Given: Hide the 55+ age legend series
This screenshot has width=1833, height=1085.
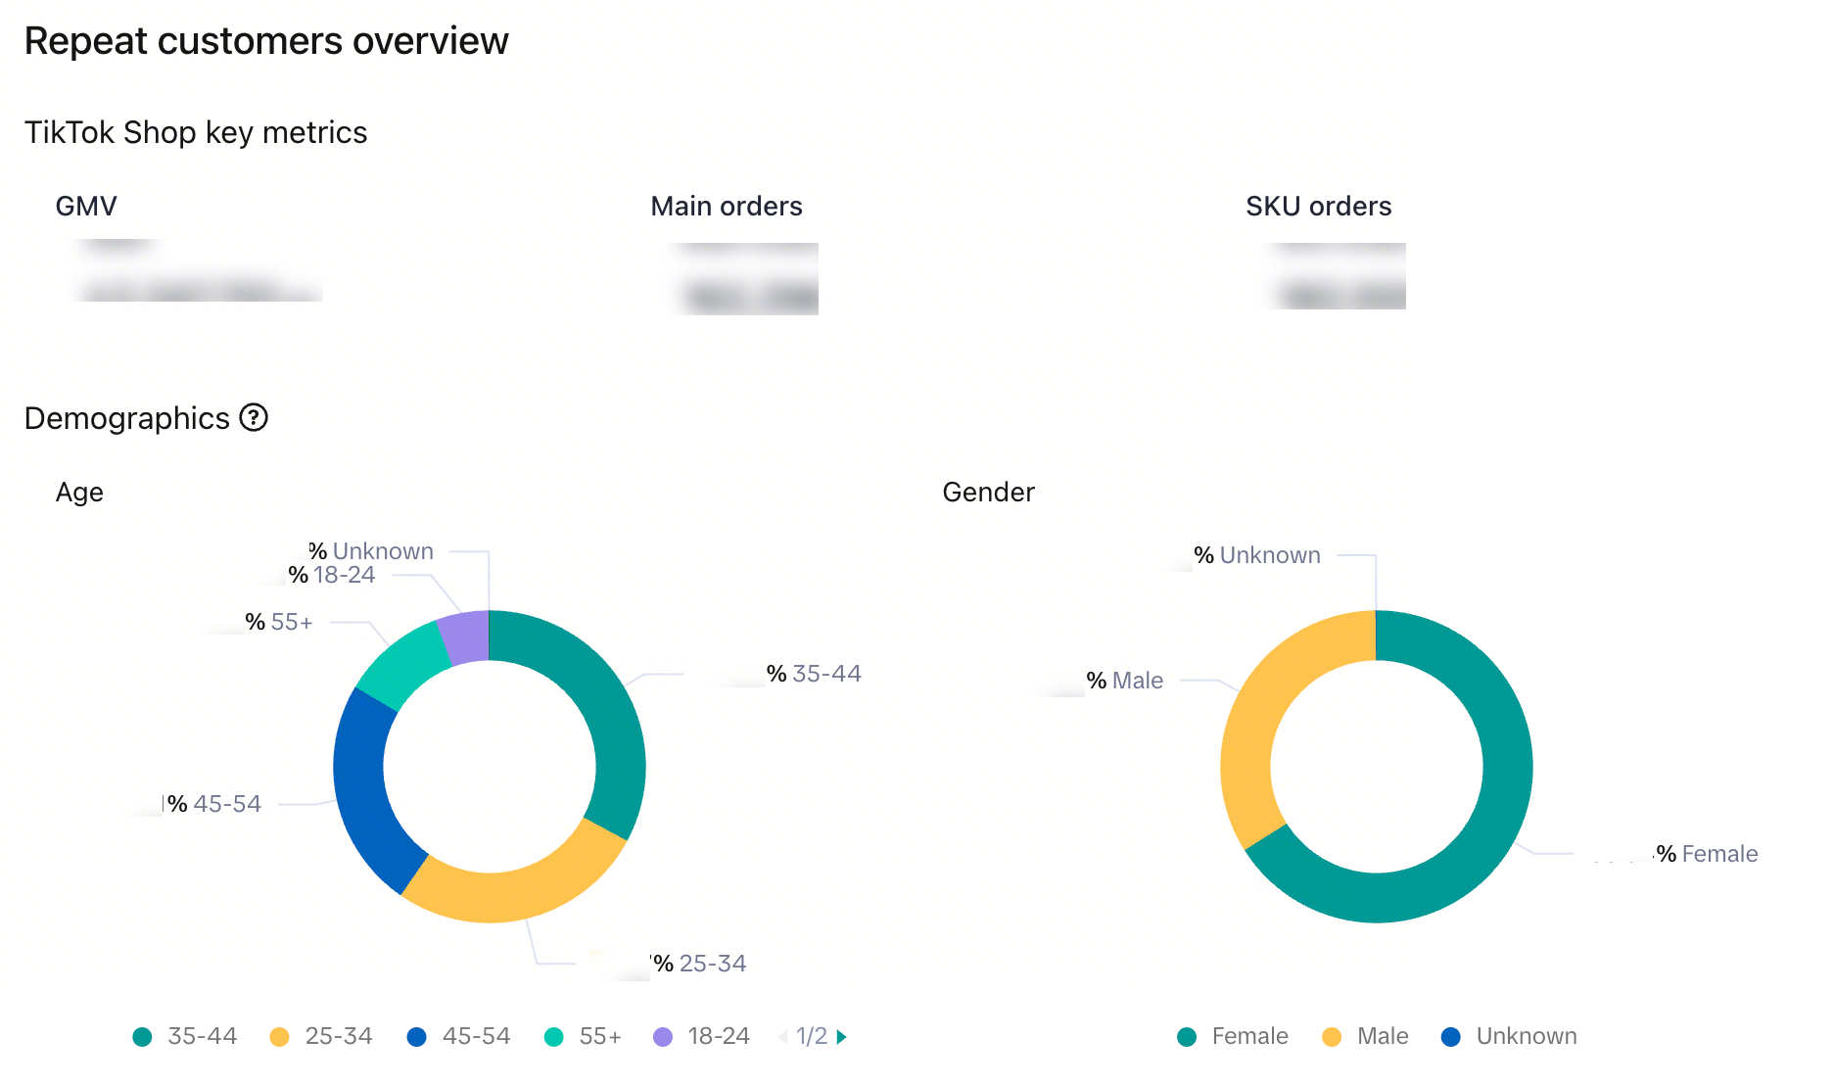Looking at the screenshot, I should click(x=583, y=1037).
